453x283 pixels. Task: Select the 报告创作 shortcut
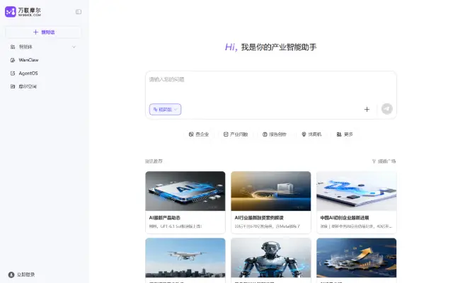coord(274,134)
